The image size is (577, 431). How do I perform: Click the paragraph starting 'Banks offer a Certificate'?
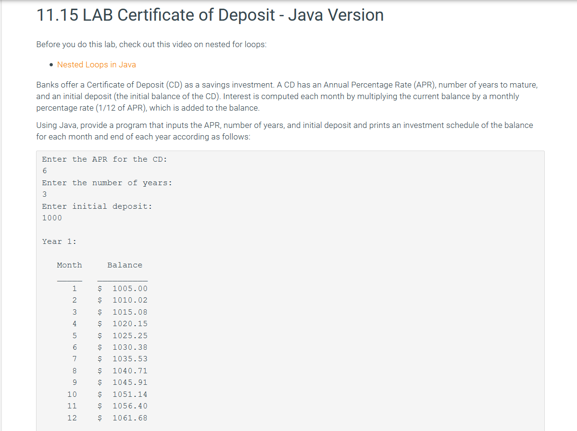click(x=287, y=96)
